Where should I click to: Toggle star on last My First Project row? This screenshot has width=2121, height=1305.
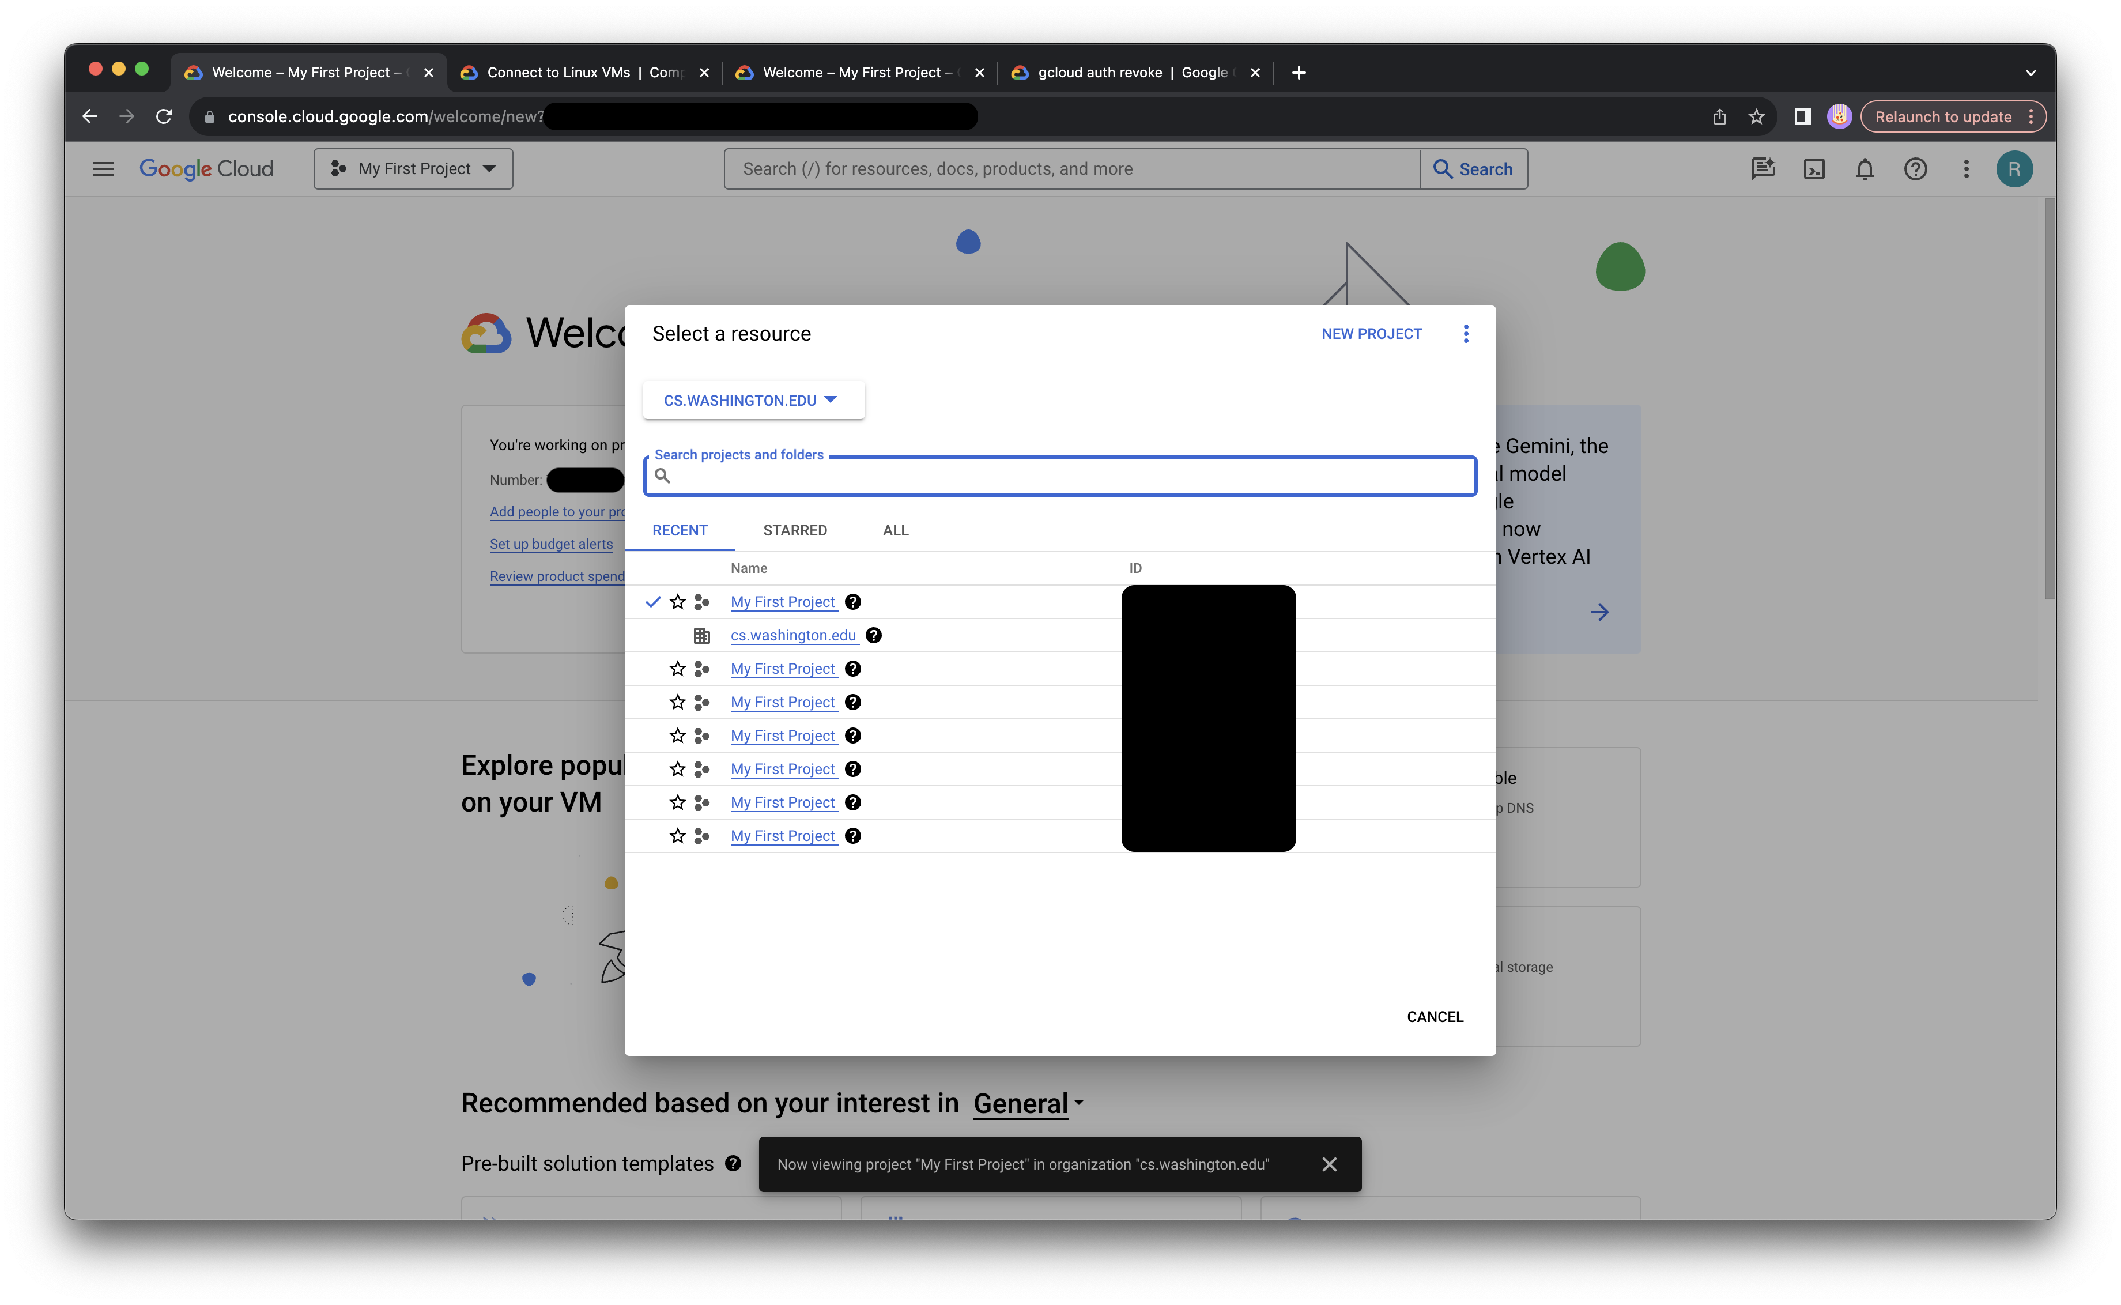pyautogui.click(x=677, y=835)
